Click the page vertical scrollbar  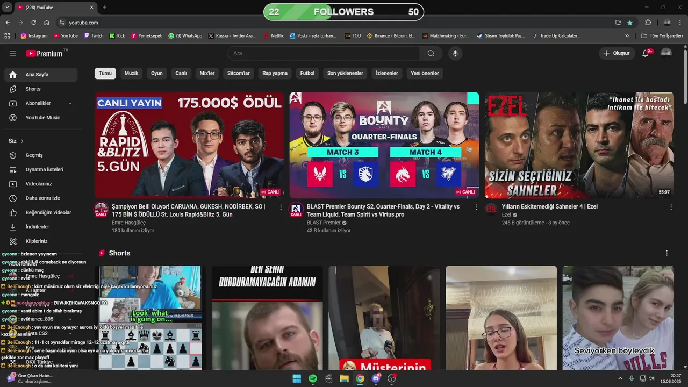[684, 78]
